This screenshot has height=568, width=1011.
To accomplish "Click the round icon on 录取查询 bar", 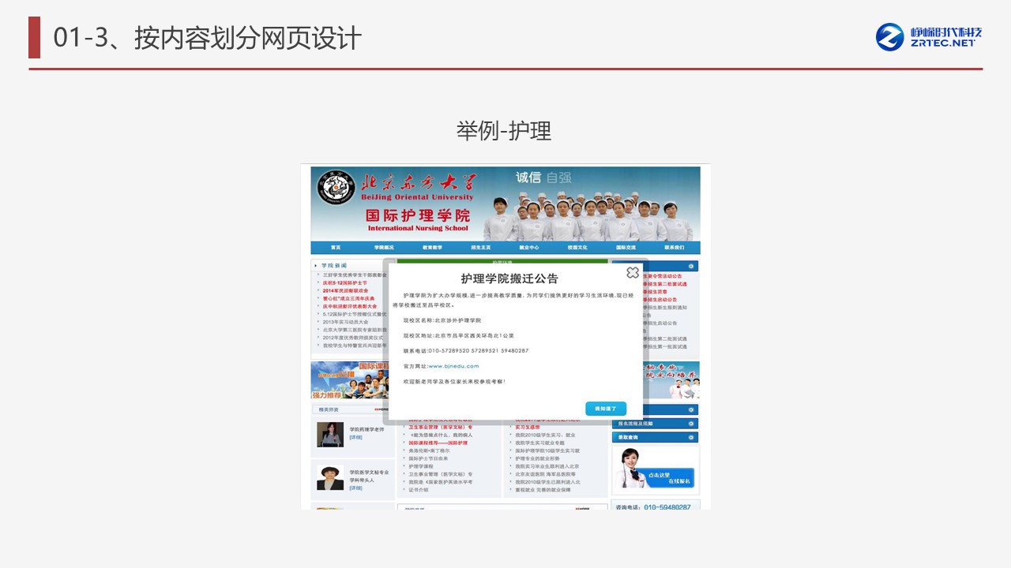I will 692,437.
